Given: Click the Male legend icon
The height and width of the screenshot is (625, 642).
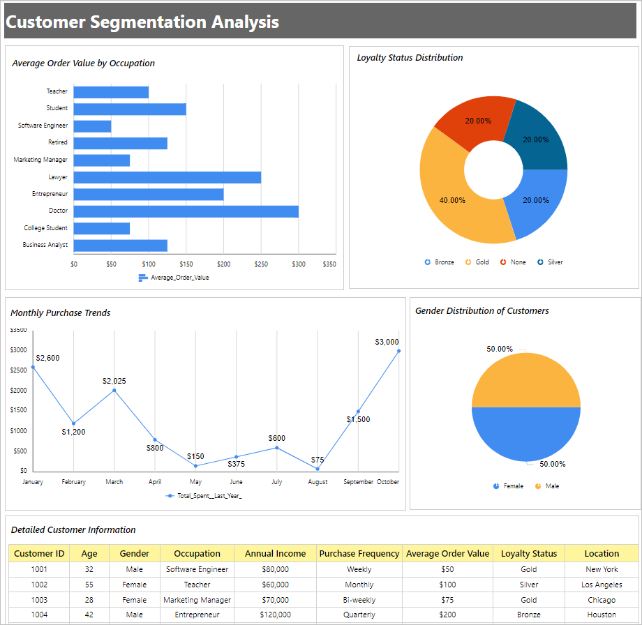Looking at the screenshot, I should [x=538, y=485].
